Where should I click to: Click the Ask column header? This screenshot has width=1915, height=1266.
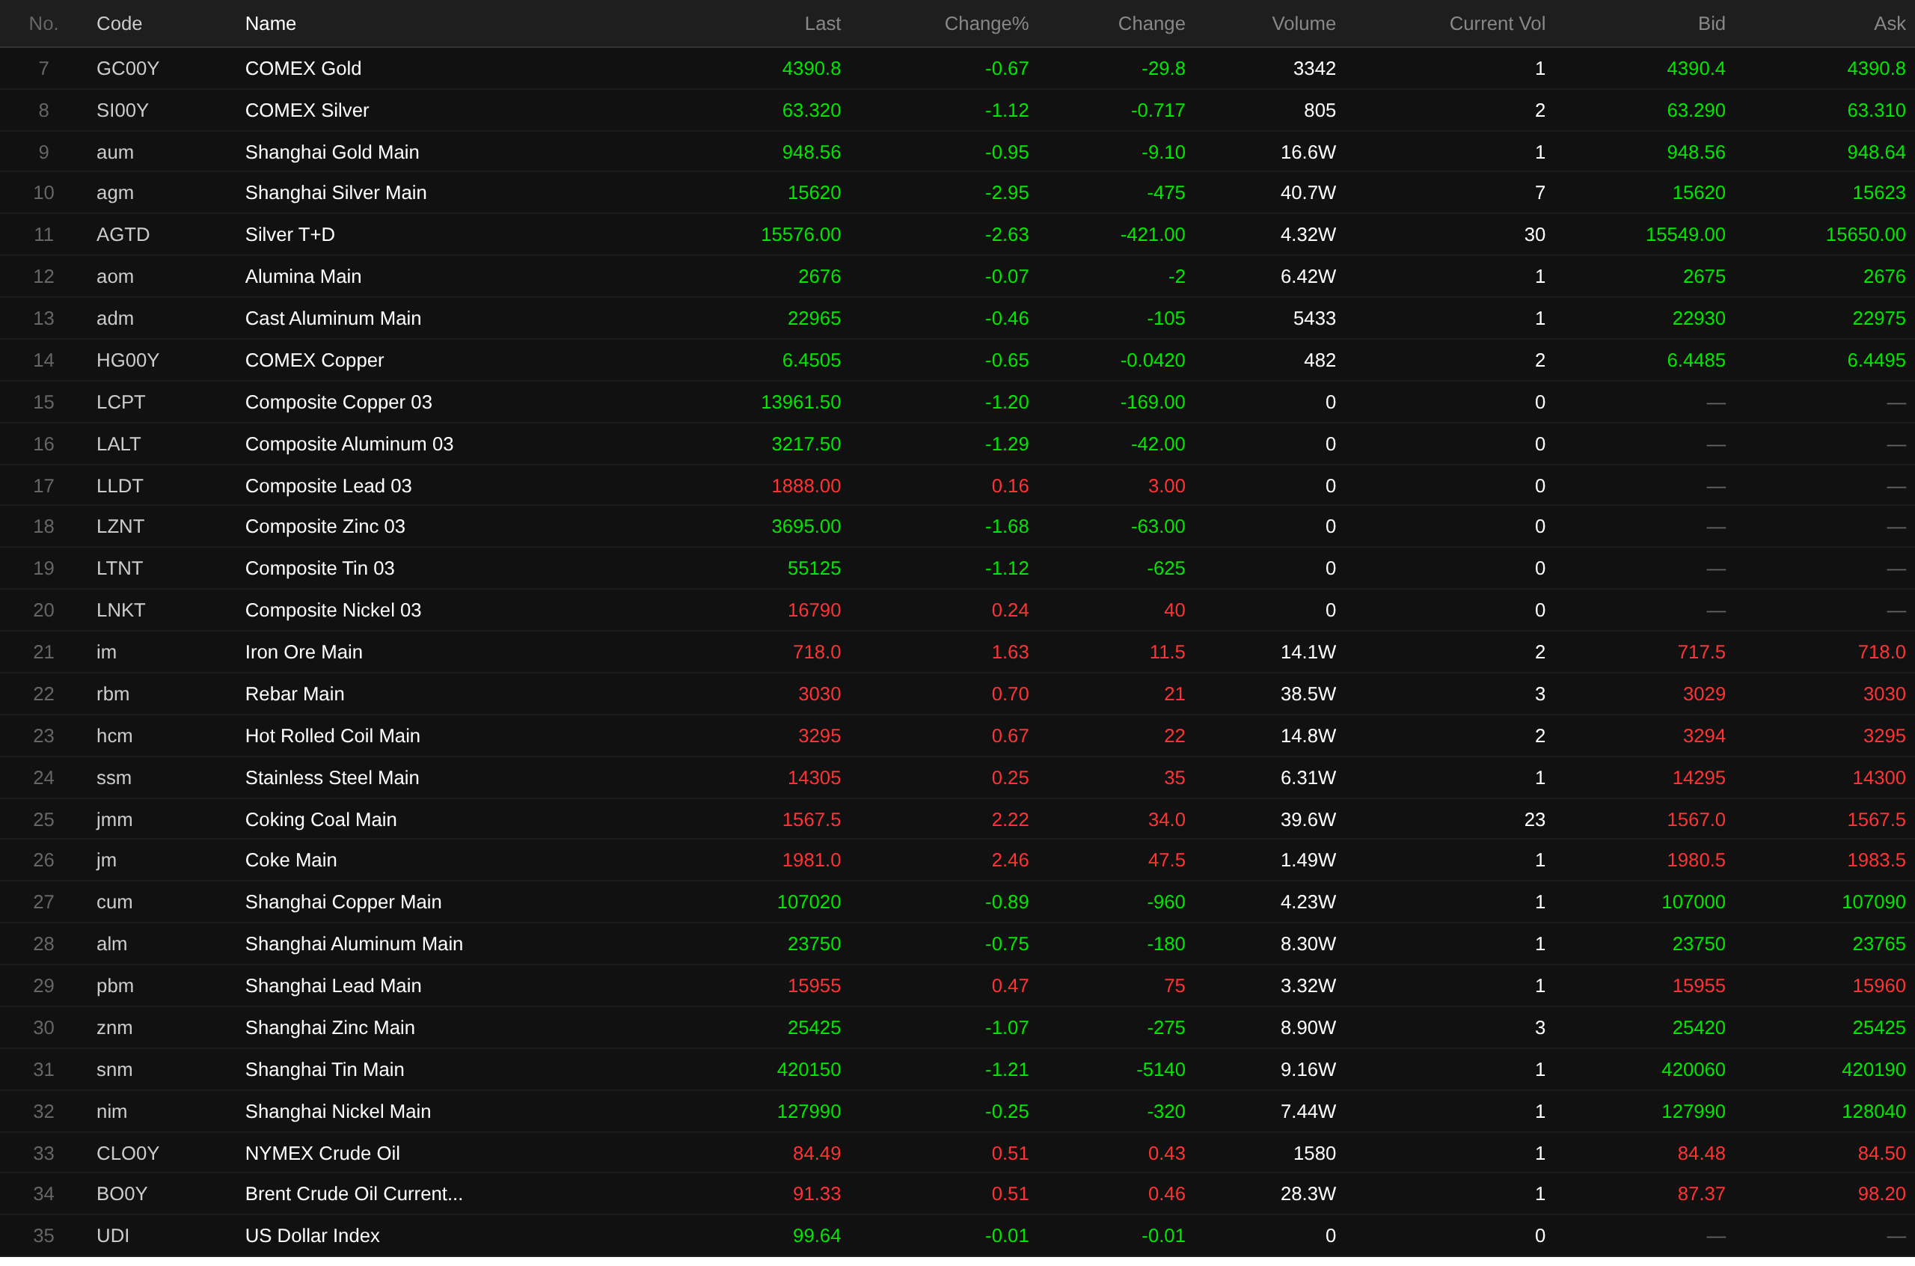click(x=1889, y=23)
